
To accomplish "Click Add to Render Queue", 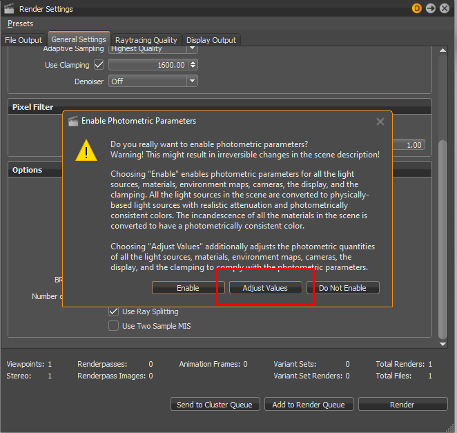I will [309, 405].
